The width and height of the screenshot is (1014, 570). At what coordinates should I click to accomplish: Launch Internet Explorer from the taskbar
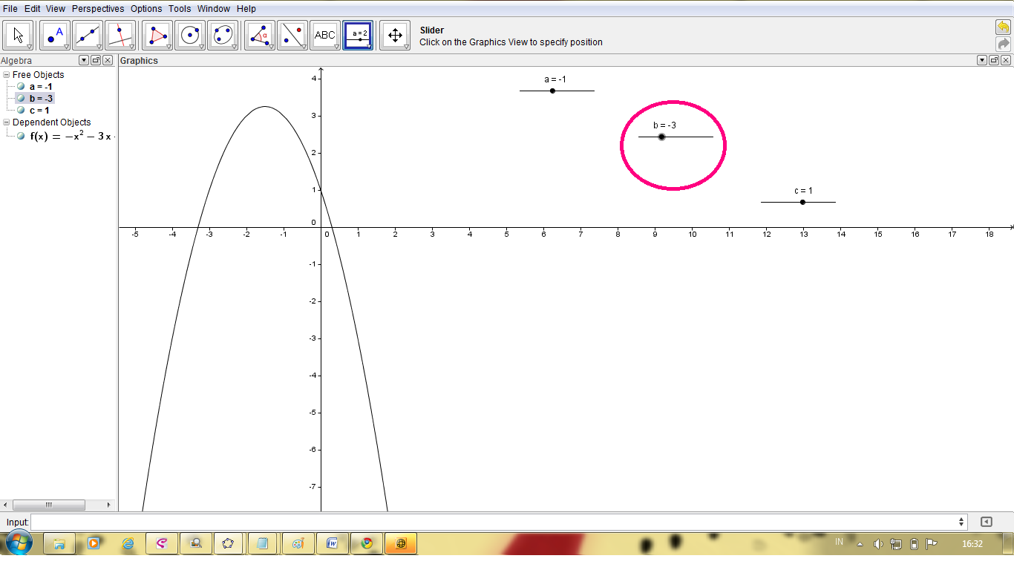128,543
